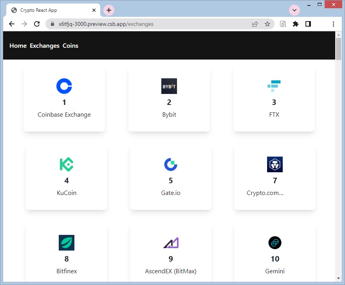
Task: Open a new browser tab
Action: (109, 10)
